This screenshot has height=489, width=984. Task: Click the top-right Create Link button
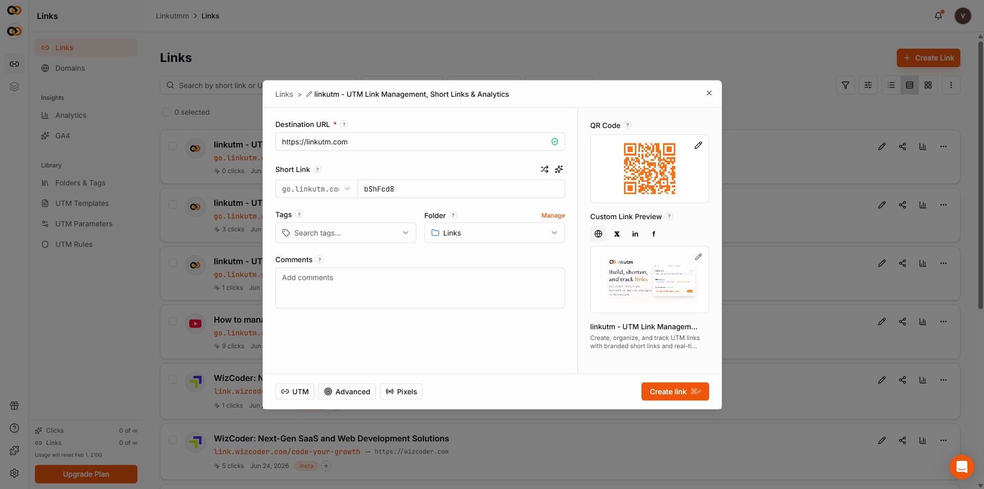928,58
